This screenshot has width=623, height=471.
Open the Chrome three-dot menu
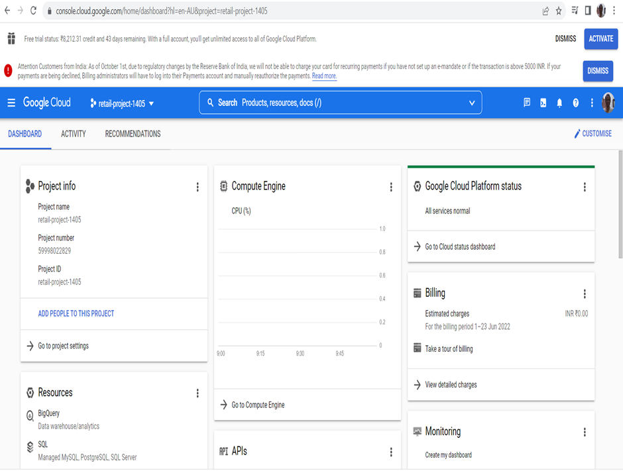(614, 11)
